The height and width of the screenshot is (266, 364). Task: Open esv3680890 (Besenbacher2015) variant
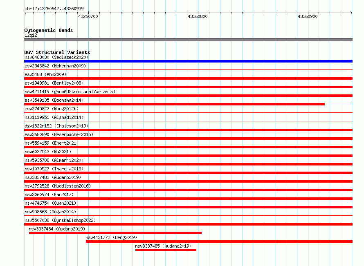click(59, 134)
